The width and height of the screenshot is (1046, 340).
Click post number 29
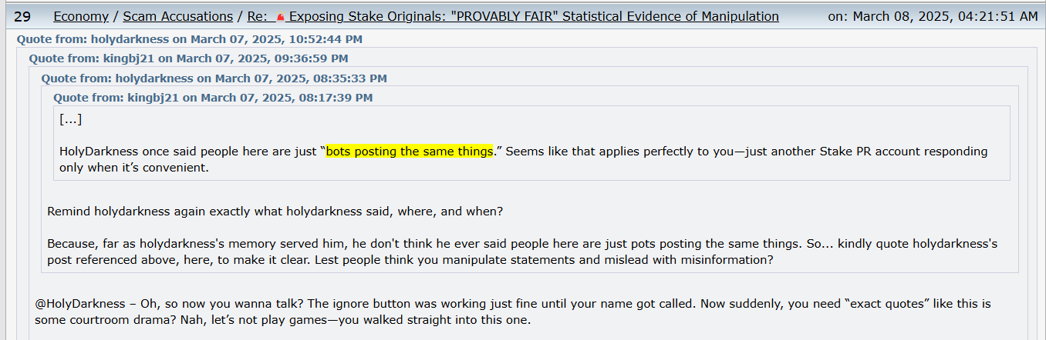(x=22, y=16)
